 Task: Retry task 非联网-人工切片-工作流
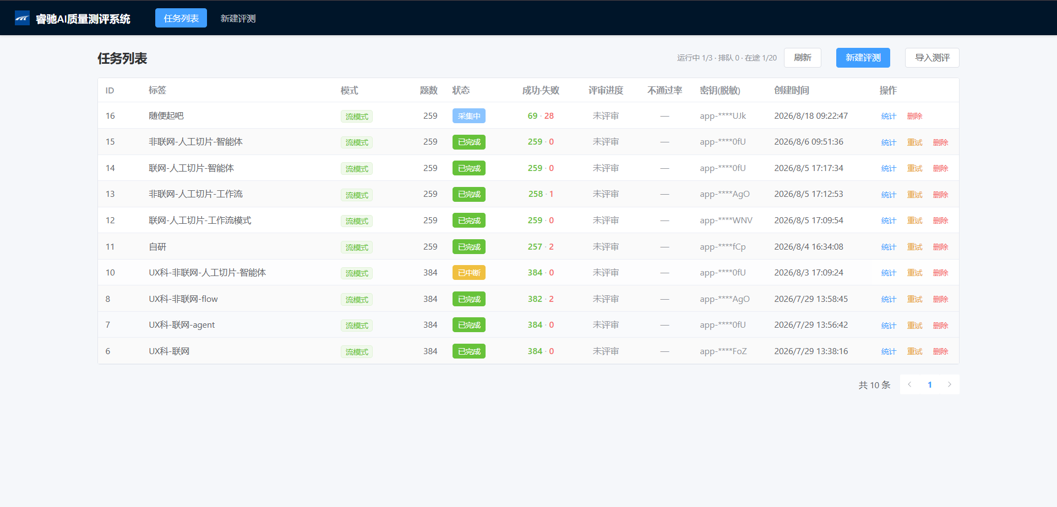tap(914, 195)
